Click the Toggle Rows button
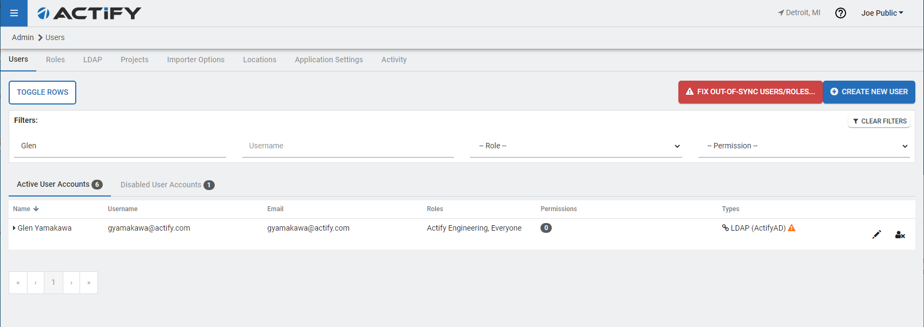The width and height of the screenshot is (924, 327). coord(42,92)
